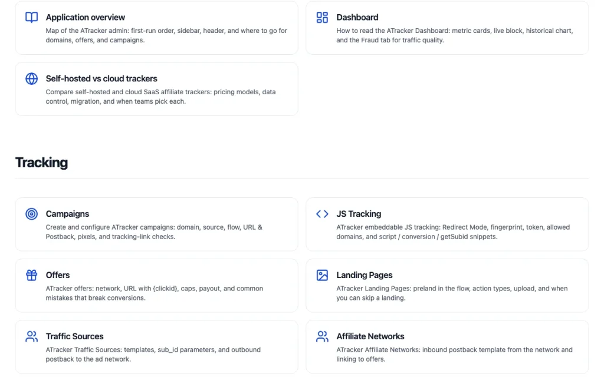The image size is (604, 377).
Task: Click the text 'ATracker embeddable JS tracking'
Action: 387,227
